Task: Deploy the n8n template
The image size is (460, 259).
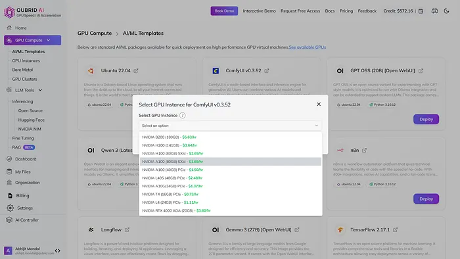Action: point(426,199)
